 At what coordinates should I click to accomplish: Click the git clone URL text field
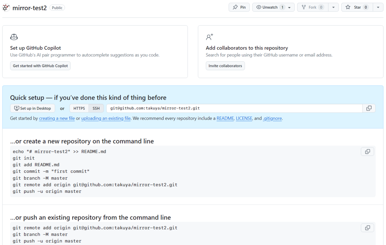click(234, 109)
